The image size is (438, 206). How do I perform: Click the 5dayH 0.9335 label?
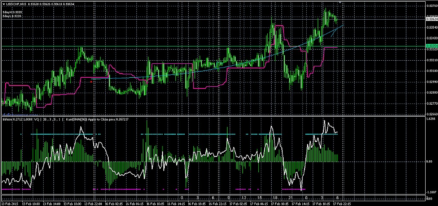12,12
